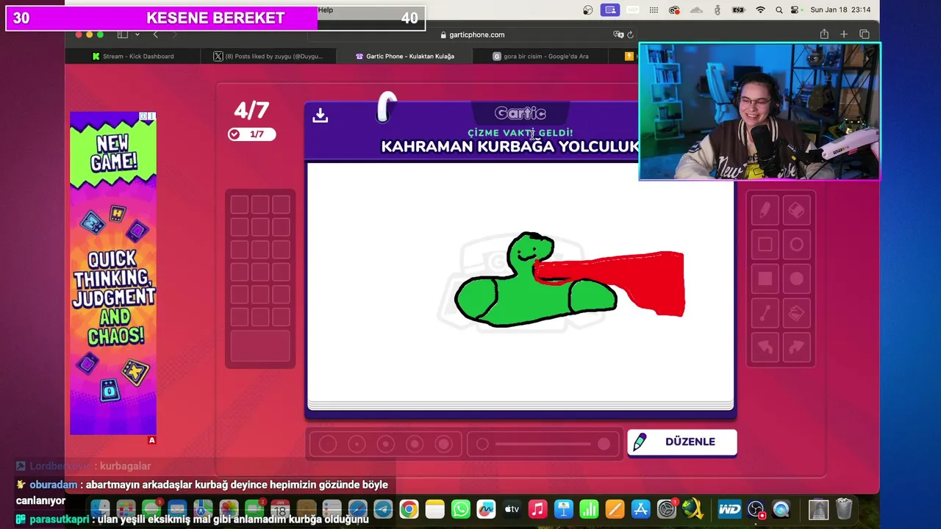The image size is (941, 529).
Task: Switch to gora bir cisim Google tab
Action: click(x=540, y=57)
